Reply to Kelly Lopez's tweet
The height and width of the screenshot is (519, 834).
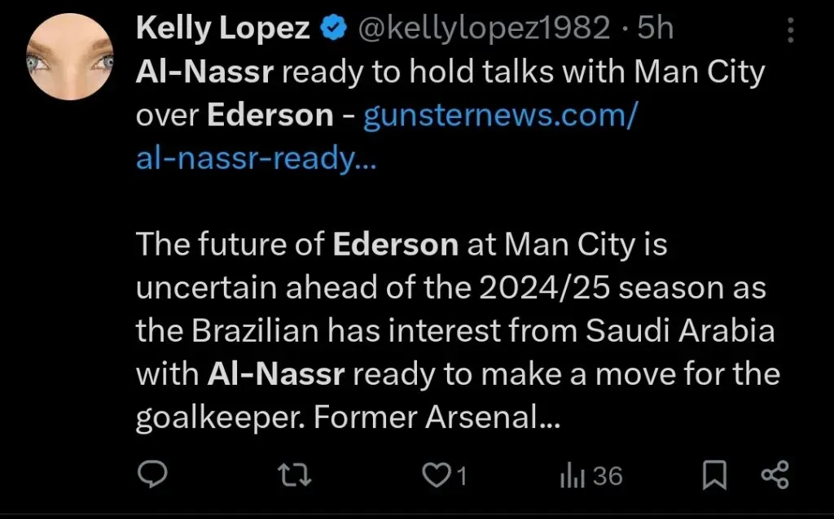tap(151, 475)
